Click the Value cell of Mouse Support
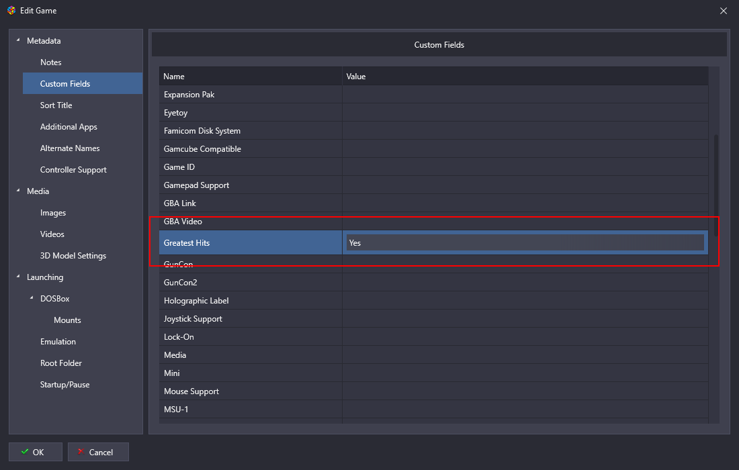Viewport: 739px width, 470px height. pos(525,391)
